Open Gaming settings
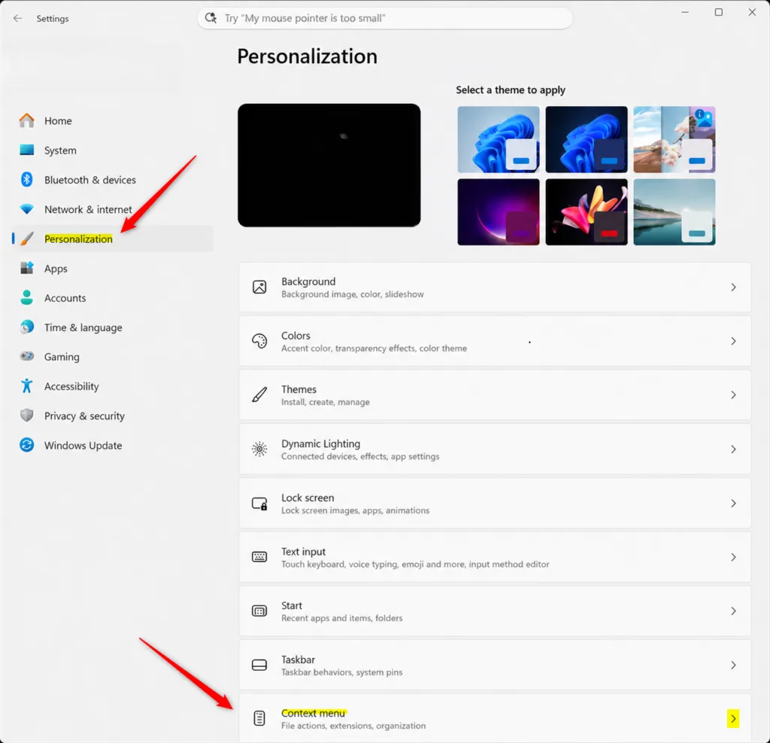This screenshot has height=743, width=770. coord(113,356)
